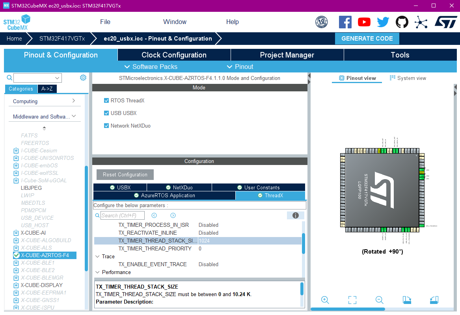The width and height of the screenshot is (460, 315).
Task: Click download icon next to X-CUBE-DISPLAY
Action: click(16, 285)
